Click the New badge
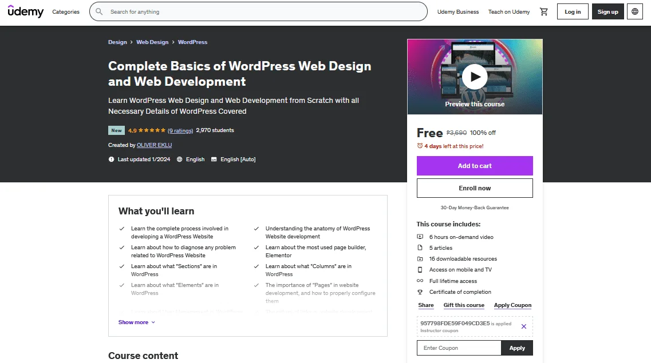Viewport: 651px width, 363px height. (116, 130)
